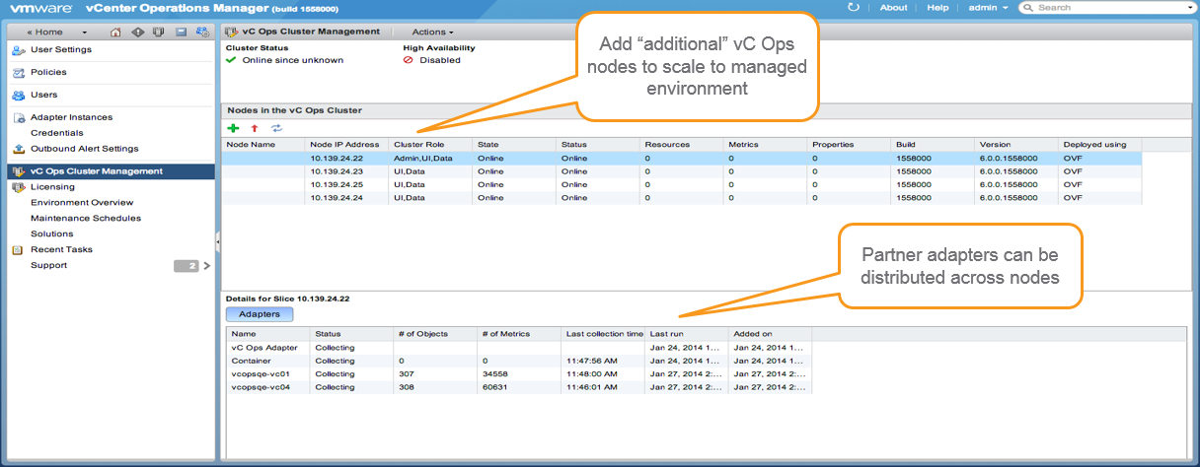Click into the Search field

pos(1110,8)
